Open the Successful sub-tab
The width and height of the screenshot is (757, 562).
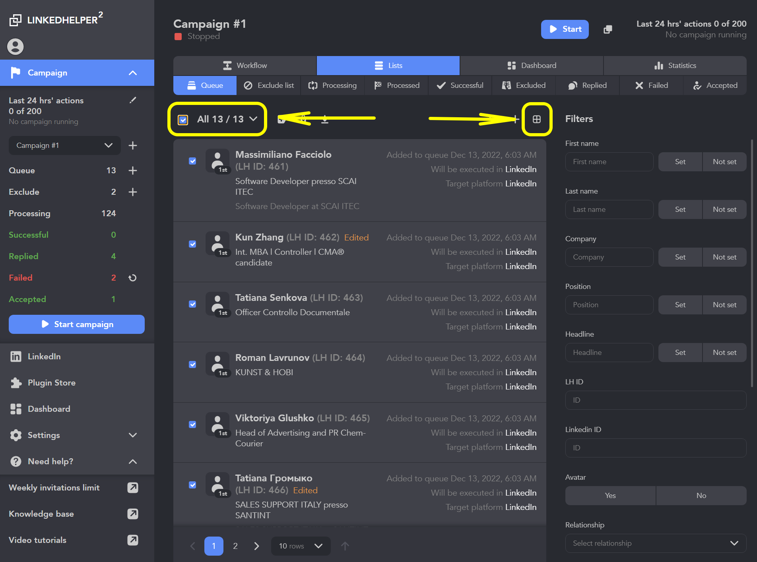click(460, 85)
